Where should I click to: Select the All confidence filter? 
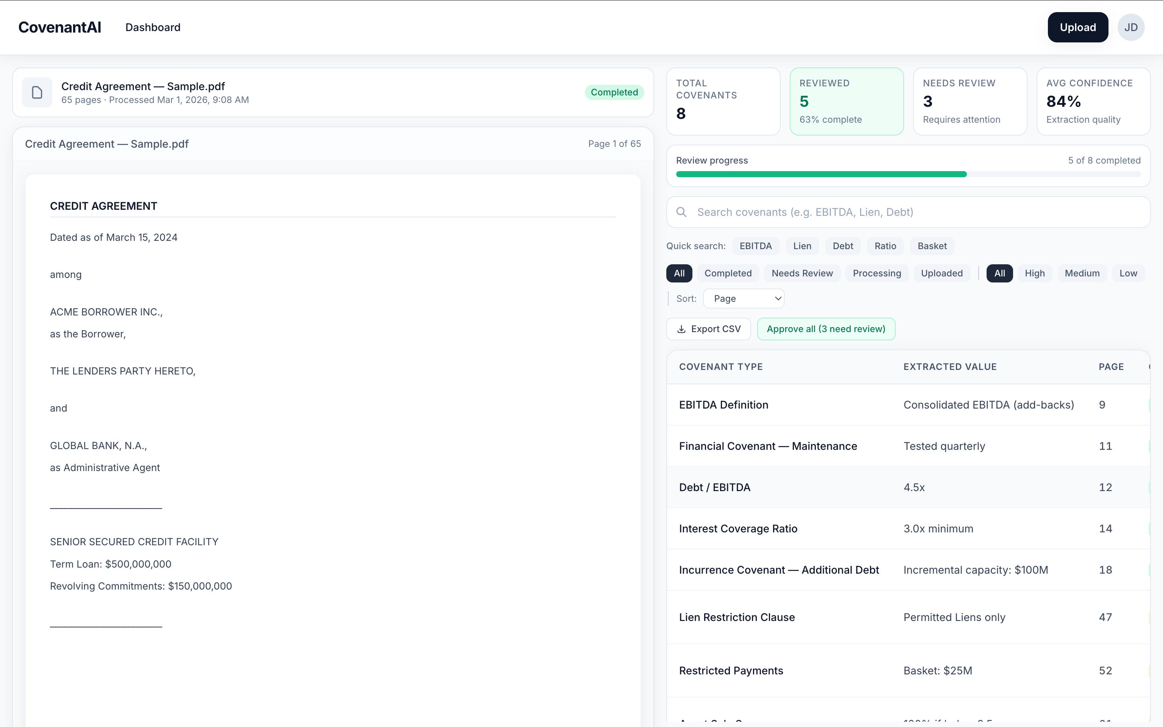999,273
